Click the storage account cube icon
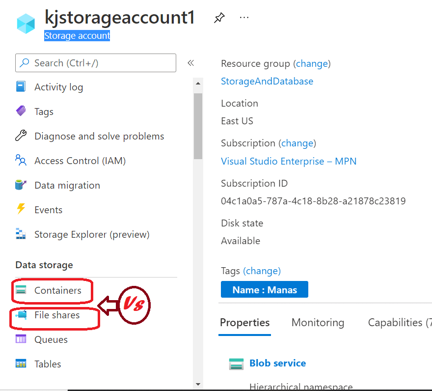This screenshot has width=432, height=391. [26, 24]
